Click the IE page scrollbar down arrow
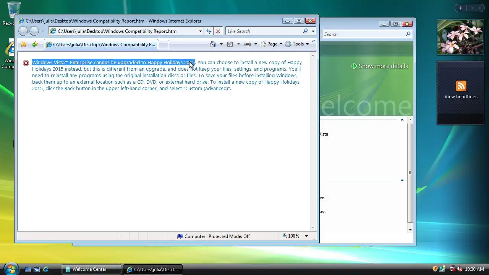Viewport: 489px width, 275px height. pyautogui.click(x=313, y=228)
